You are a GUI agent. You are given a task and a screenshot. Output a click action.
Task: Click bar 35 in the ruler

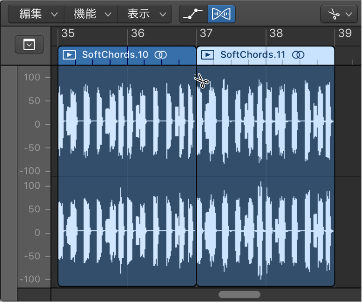pyautogui.click(x=68, y=33)
